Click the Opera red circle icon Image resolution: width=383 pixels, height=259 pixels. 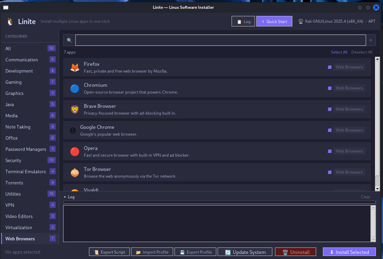(x=75, y=152)
